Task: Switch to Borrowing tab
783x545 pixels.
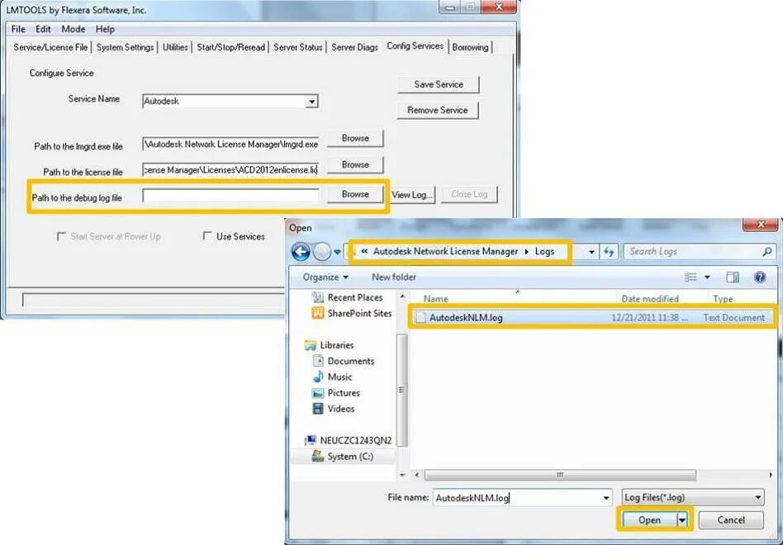Action: 471,47
